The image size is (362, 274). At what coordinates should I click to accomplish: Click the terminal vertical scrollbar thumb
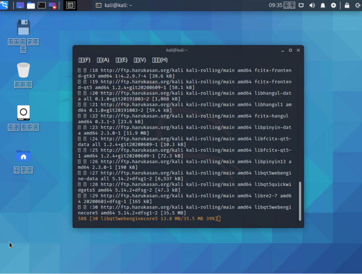[300, 201]
